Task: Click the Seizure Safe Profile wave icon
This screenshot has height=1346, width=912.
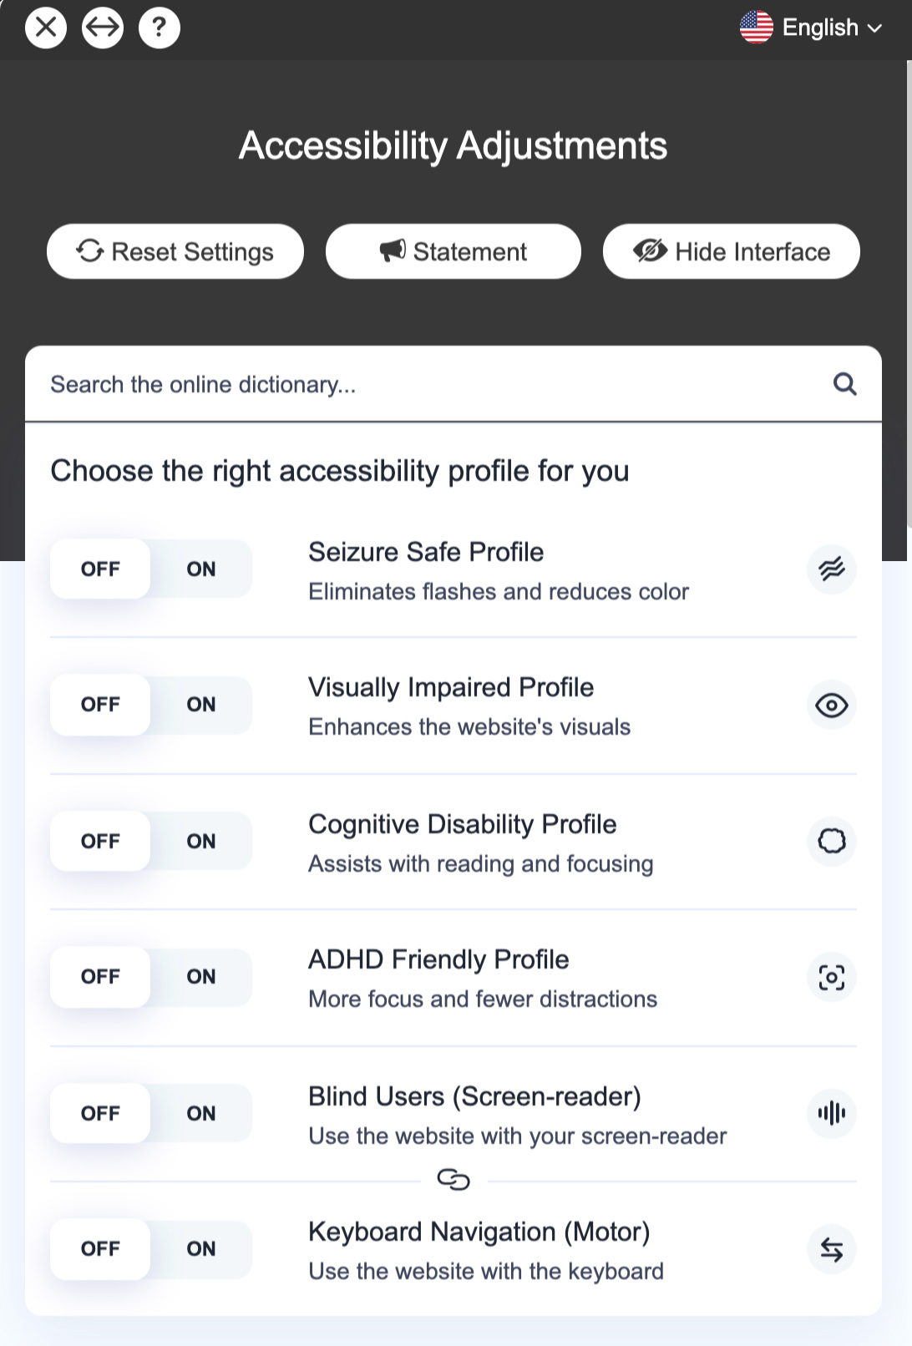Action: tap(832, 569)
